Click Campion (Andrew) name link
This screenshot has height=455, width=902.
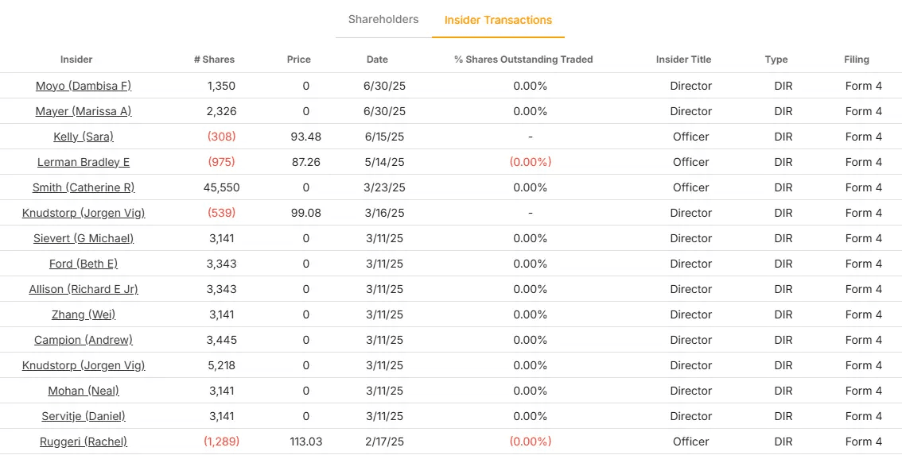(84, 340)
